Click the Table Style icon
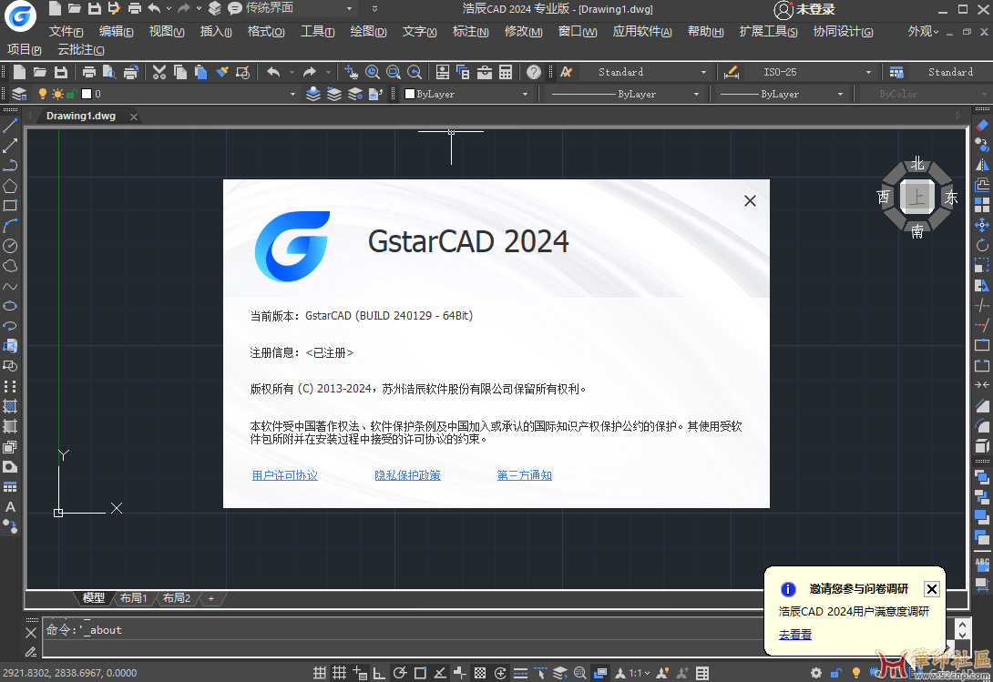 point(896,72)
